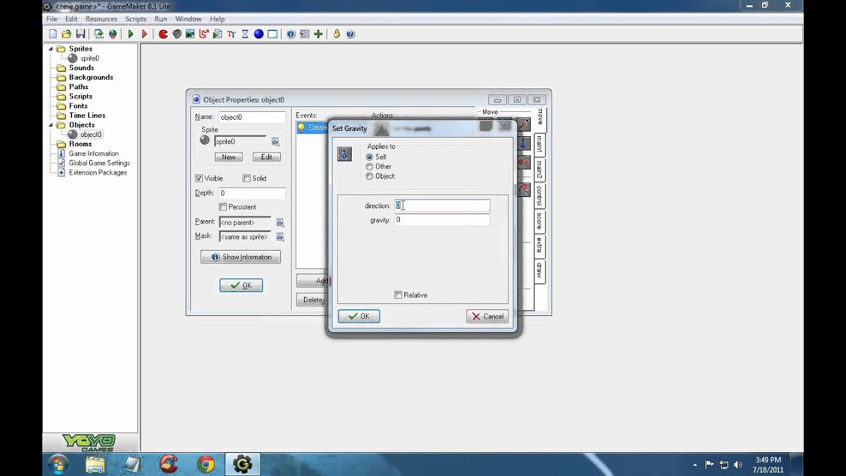Select the Other radio button
846x476 pixels.
point(369,167)
